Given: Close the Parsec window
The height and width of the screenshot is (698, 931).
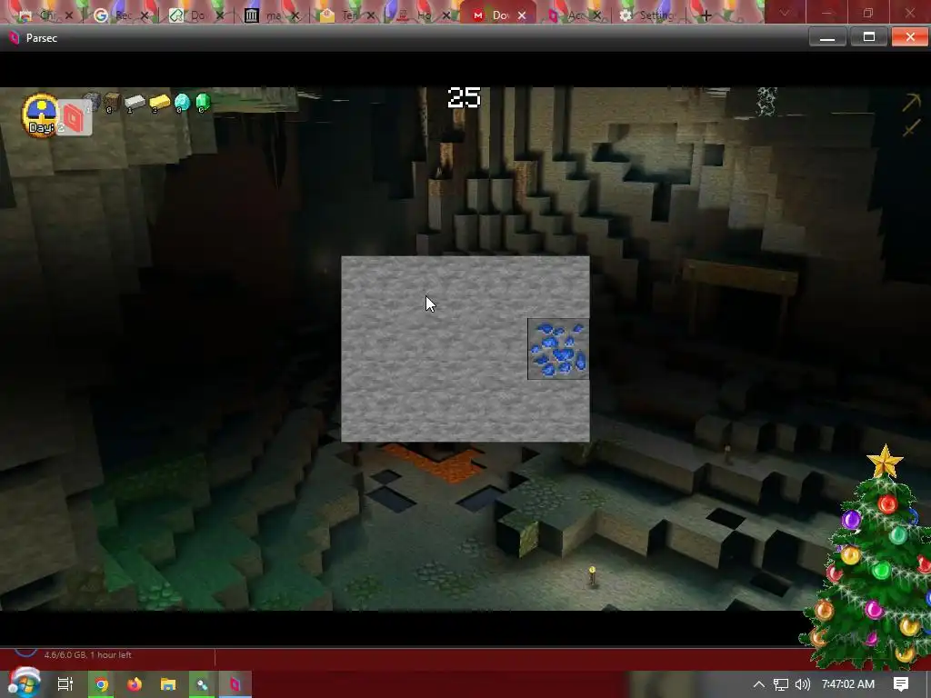Looking at the screenshot, I should coord(910,37).
